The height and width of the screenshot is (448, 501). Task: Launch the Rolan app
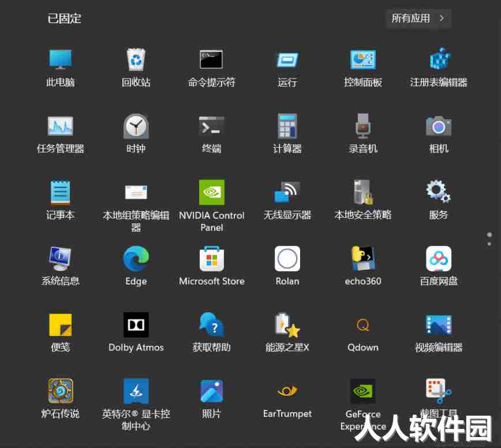coord(287,259)
